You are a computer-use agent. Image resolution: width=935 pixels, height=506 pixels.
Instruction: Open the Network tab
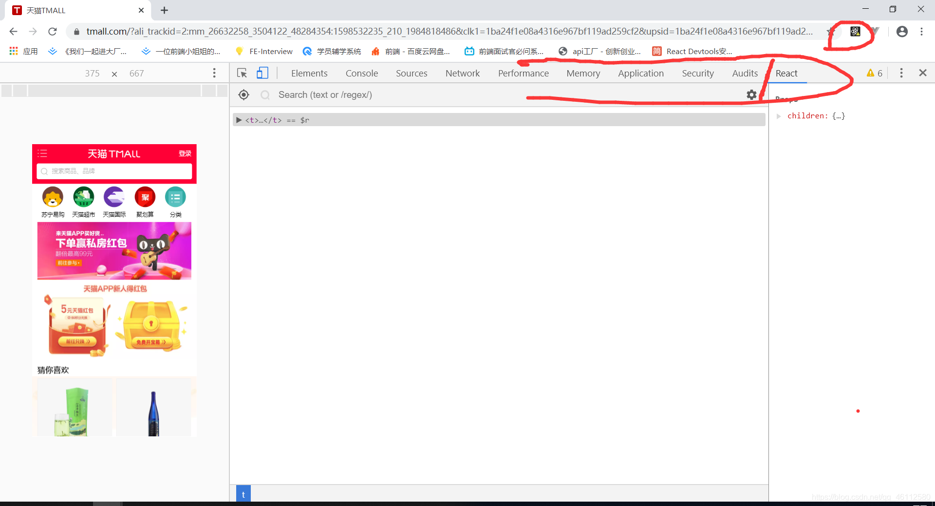463,73
